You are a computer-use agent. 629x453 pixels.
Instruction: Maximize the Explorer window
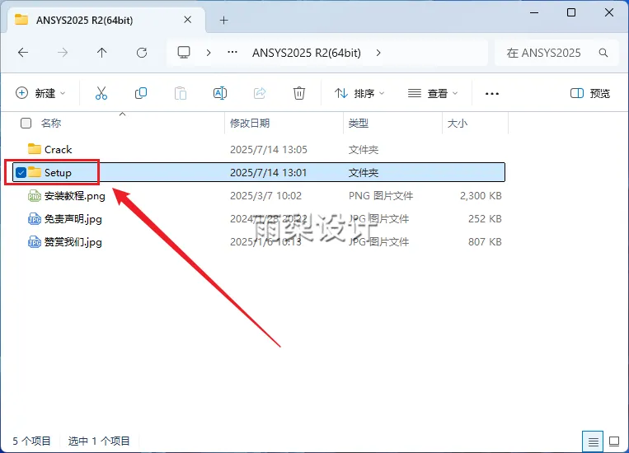pos(571,12)
